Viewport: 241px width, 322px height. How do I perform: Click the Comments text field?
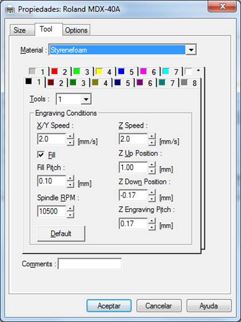[x=90, y=264]
